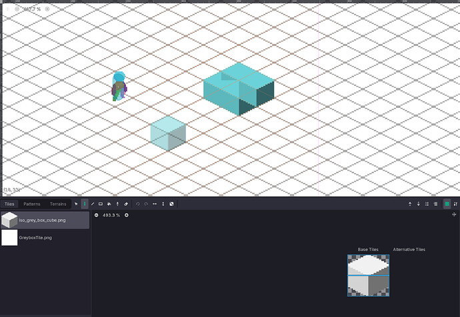460x317 pixels.
Task: Zoom in the tile atlas view
Action: click(x=127, y=215)
